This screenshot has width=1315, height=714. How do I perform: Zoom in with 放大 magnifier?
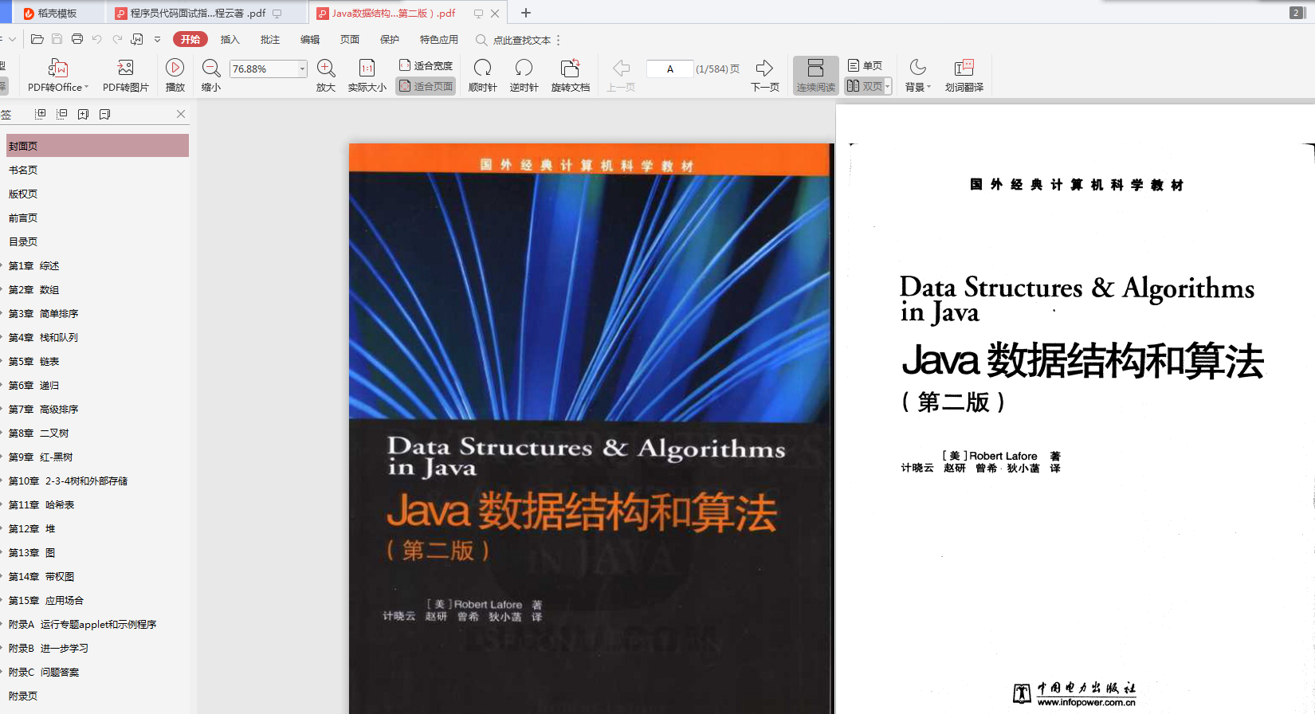(x=326, y=76)
